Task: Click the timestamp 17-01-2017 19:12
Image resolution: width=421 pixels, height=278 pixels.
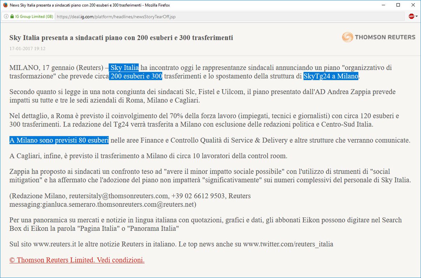Action: [x=27, y=49]
